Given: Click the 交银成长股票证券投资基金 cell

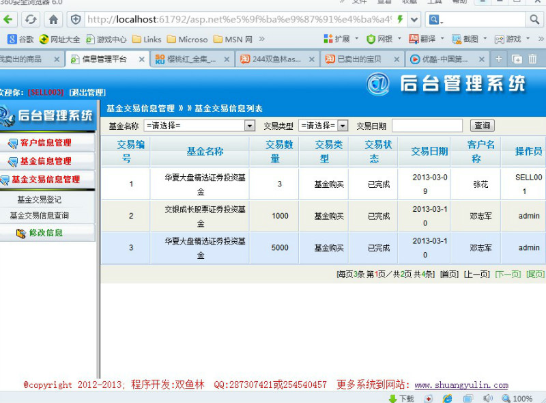Looking at the screenshot, I should pos(200,216).
